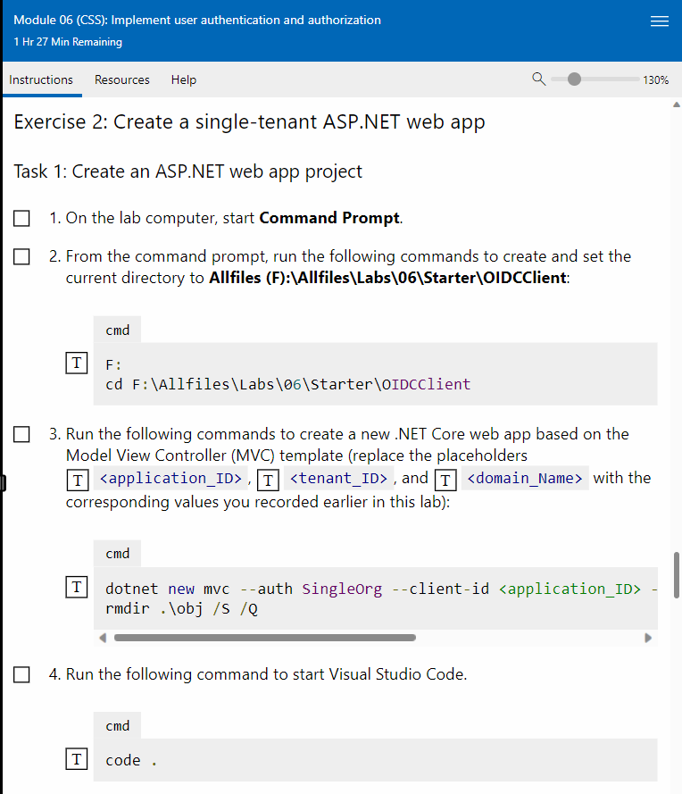The width and height of the screenshot is (682, 794).
Task: Mark step 2 complete using its checkbox
Action: [x=21, y=256]
